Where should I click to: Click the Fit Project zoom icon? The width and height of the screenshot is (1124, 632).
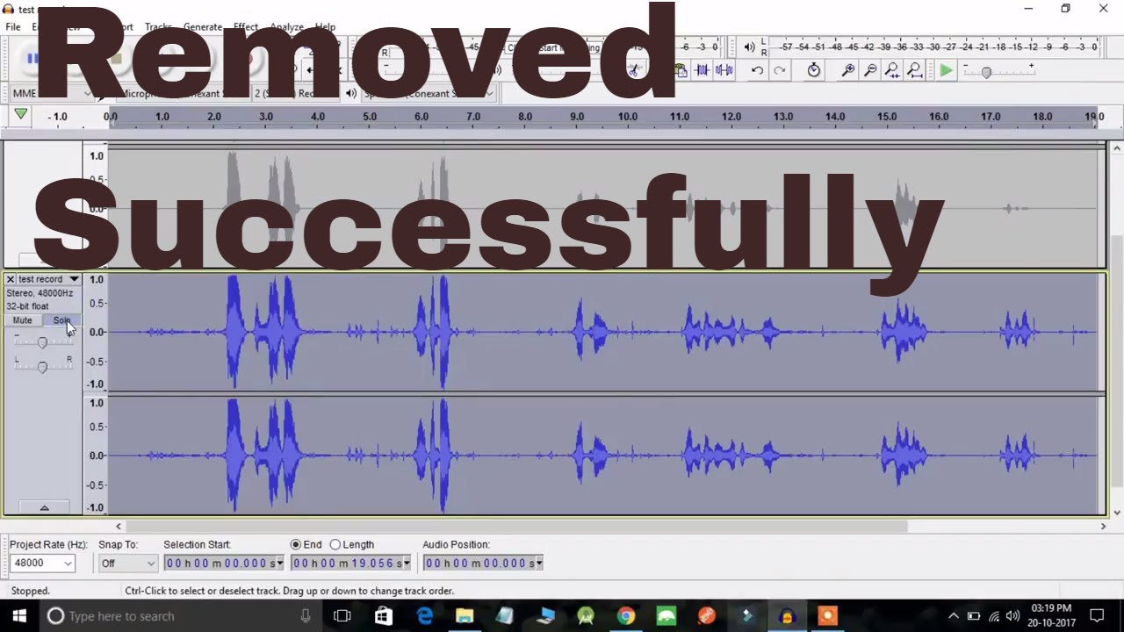click(x=914, y=70)
